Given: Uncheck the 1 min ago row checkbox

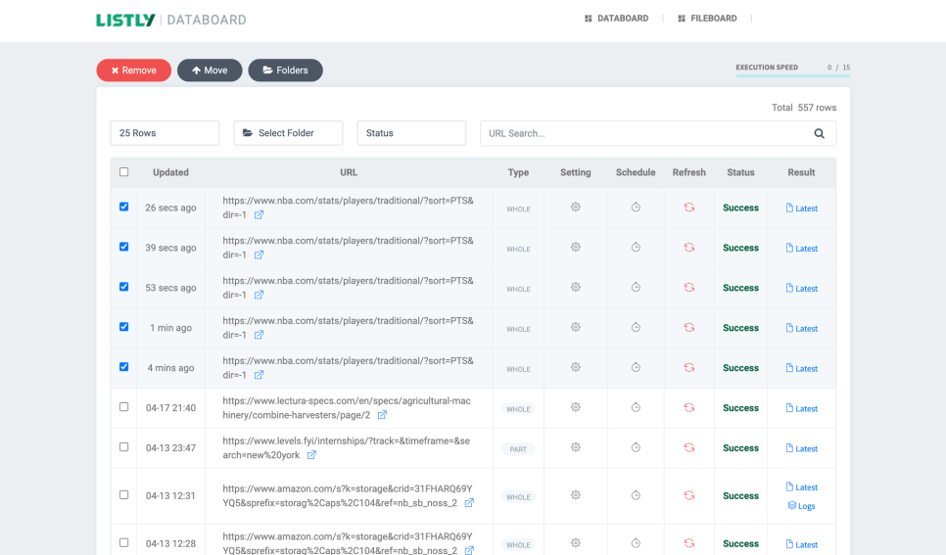Looking at the screenshot, I should [123, 326].
